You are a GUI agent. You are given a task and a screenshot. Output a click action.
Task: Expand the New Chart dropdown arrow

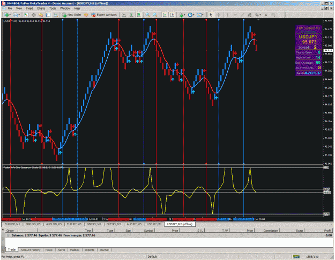(10, 15)
